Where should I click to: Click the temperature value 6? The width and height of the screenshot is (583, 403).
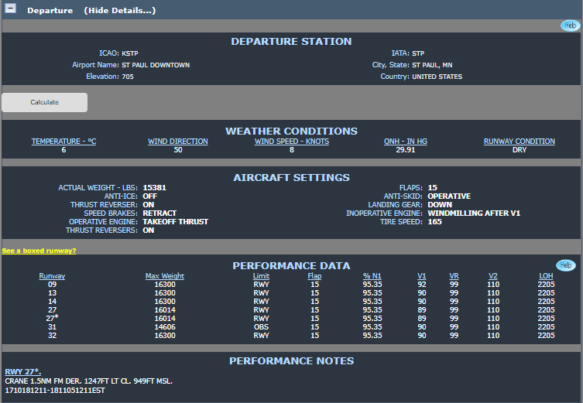coord(63,150)
